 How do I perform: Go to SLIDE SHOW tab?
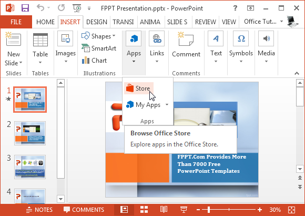[177, 22]
